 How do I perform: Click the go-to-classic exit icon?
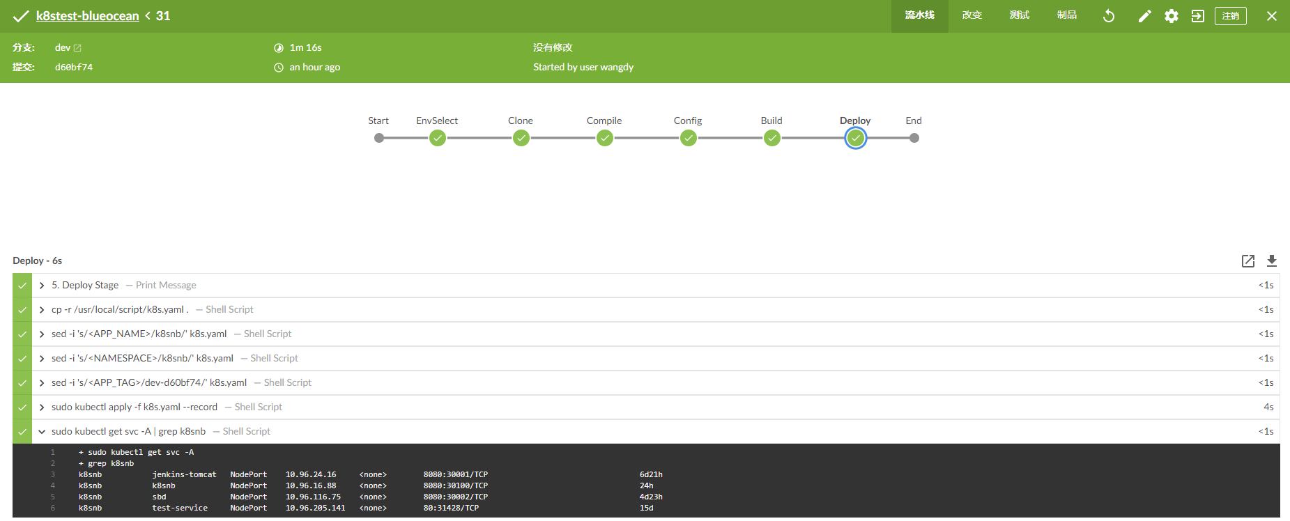pyautogui.click(x=1198, y=16)
